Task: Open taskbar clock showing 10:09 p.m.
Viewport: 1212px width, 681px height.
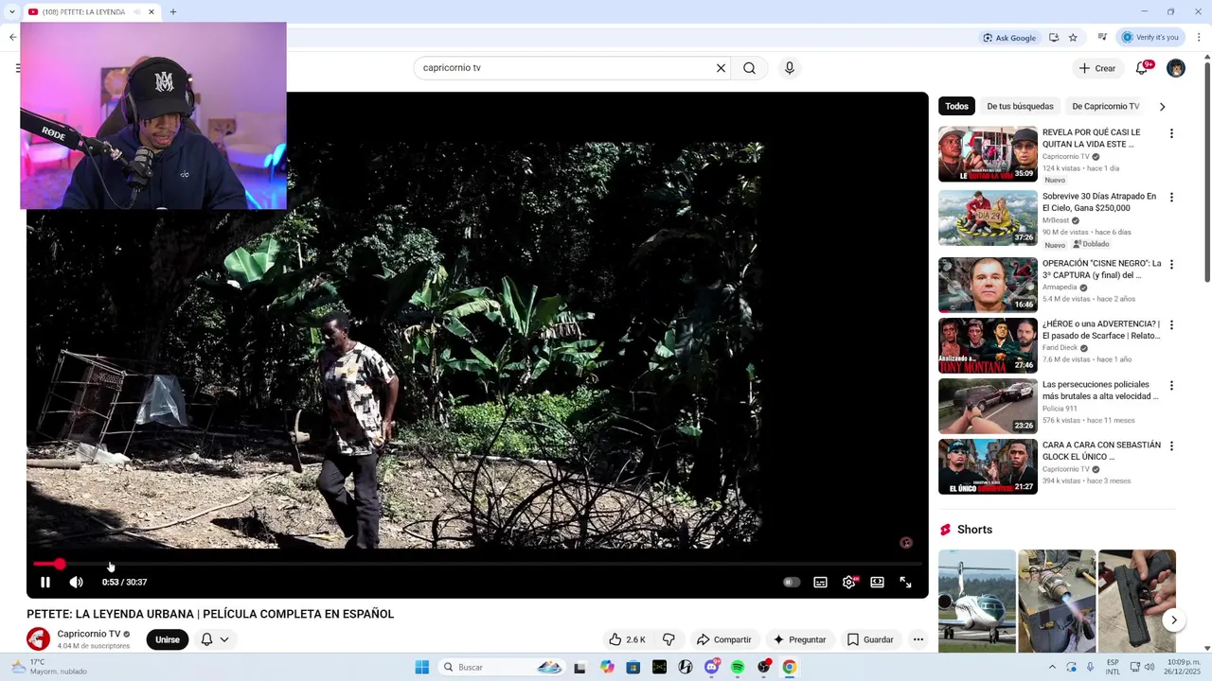Action: pyautogui.click(x=1184, y=668)
